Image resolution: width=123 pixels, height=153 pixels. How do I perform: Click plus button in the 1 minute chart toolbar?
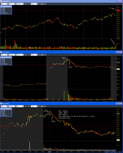[26, 106]
